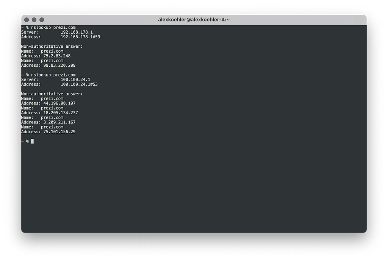Image resolution: width=388 pixels, height=261 pixels.
Task: Select the Server value 100.100.24.1
Action: [75, 80]
